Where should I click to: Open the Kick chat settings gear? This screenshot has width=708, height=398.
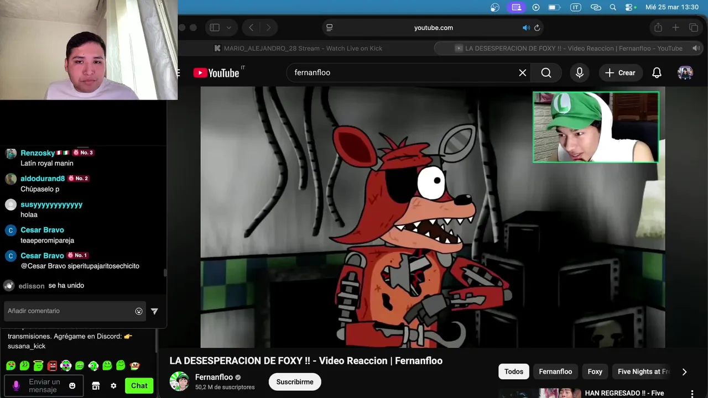pos(113,386)
